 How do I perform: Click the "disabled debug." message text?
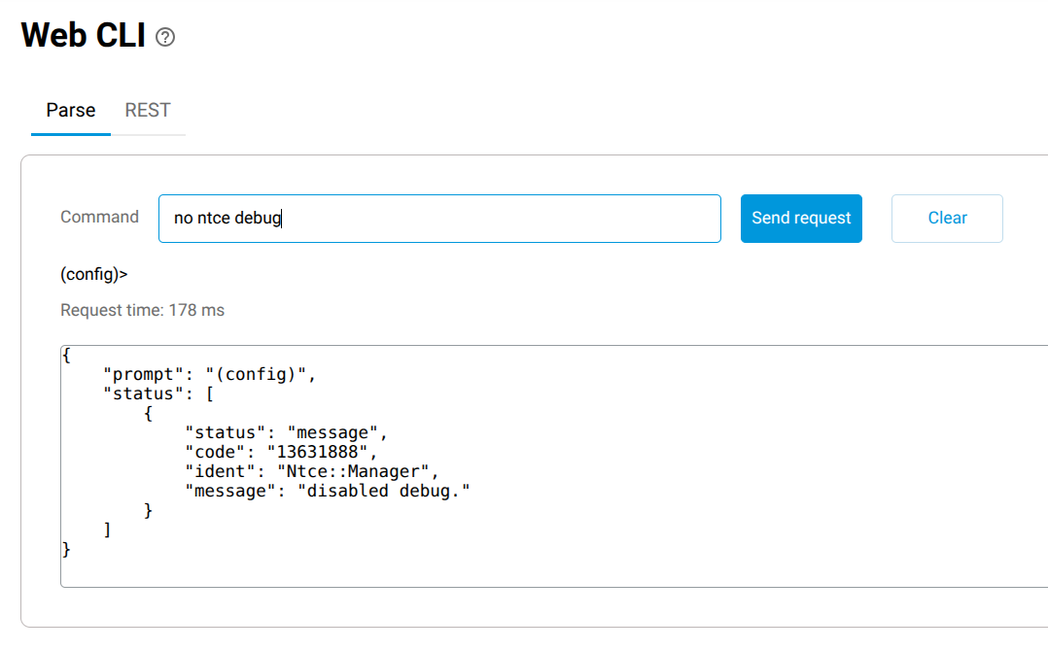(x=388, y=491)
